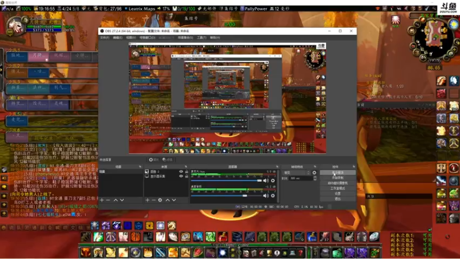The width and height of the screenshot is (460, 259).
Task: Click 开始录制 start recording button
Action: [x=338, y=178]
